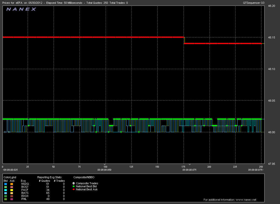Click the NSDQ exchange label
Screen dimensions: 280x204
click(25, 184)
